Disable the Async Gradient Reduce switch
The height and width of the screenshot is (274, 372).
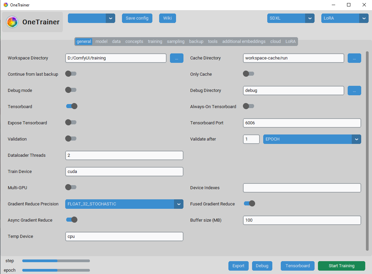72,220
